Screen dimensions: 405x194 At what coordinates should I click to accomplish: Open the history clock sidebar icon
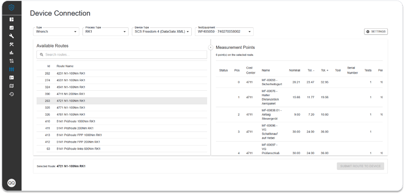11,94
